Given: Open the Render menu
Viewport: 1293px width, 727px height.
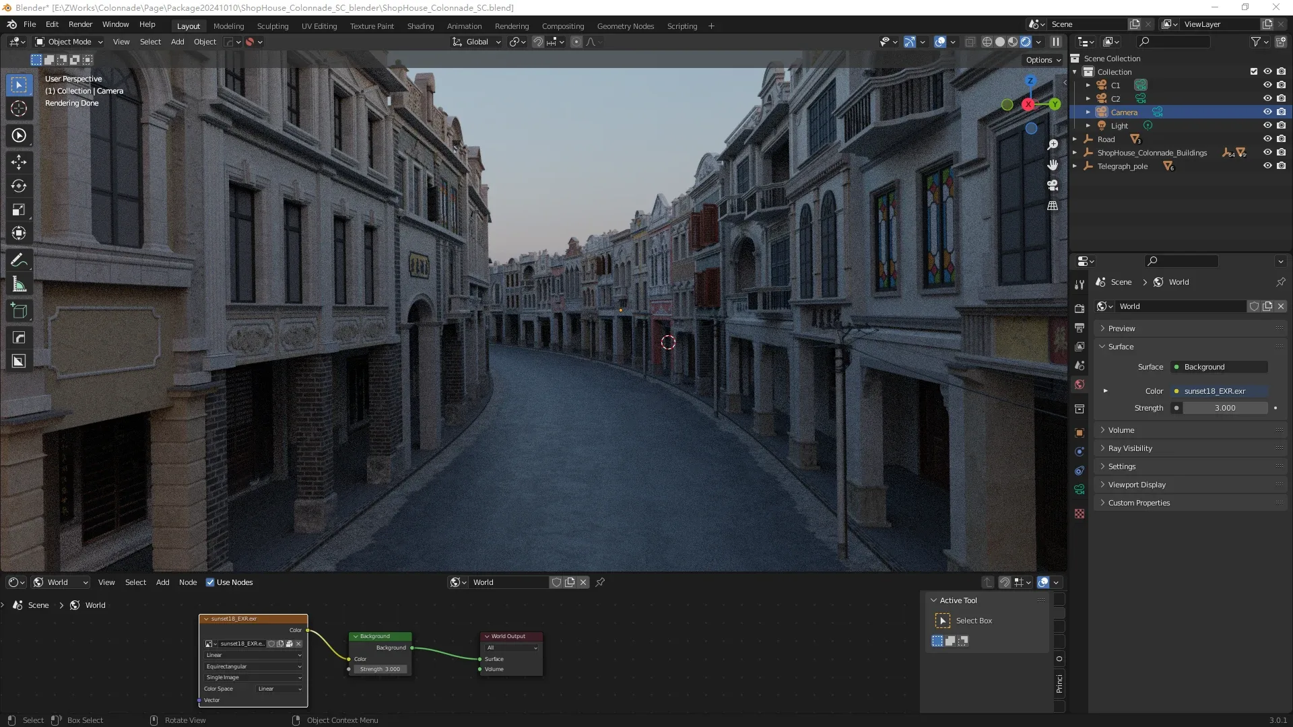Looking at the screenshot, I should pyautogui.click(x=80, y=24).
